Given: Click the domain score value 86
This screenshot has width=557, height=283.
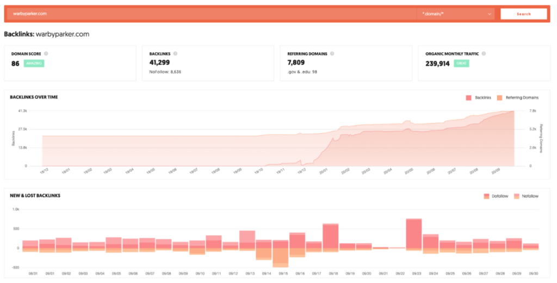Looking at the screenshot, I should (x=15, y=64).
